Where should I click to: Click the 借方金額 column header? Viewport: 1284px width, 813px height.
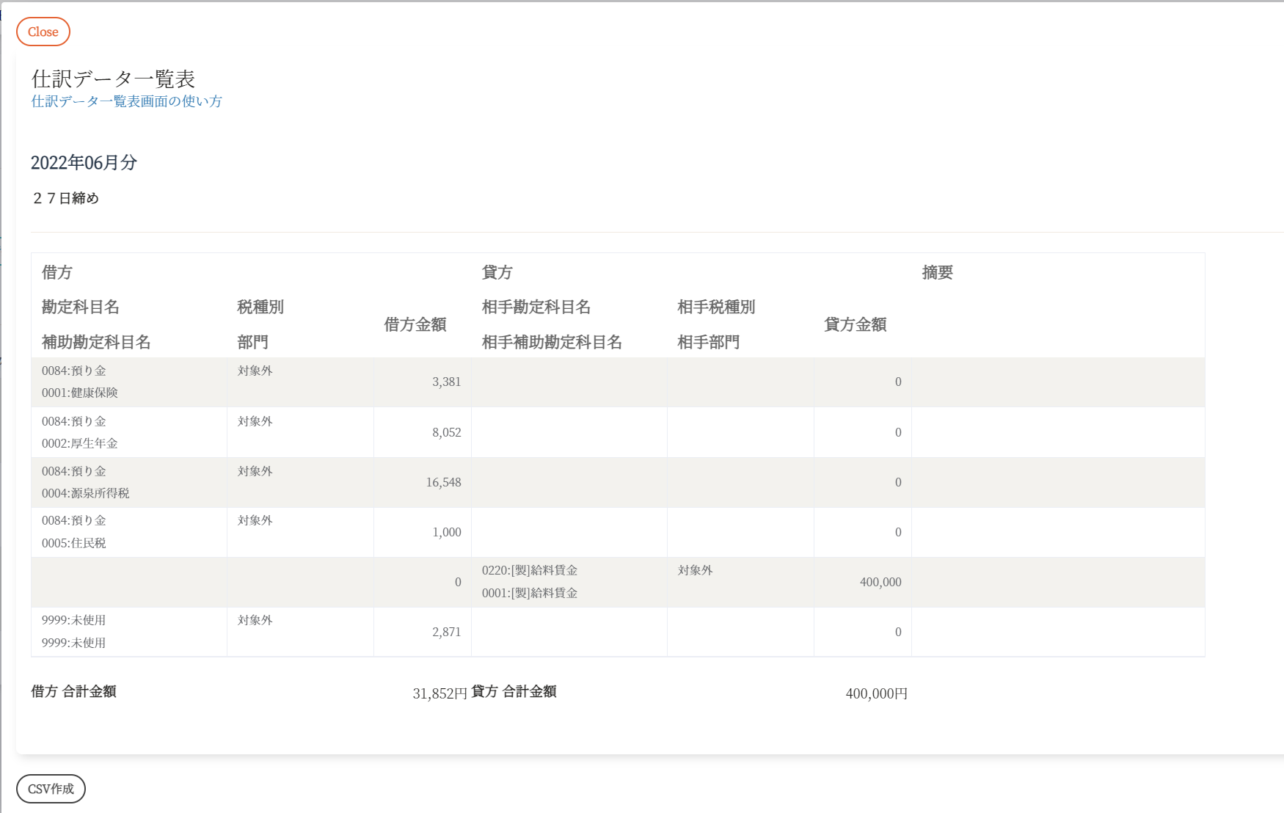click(415, 324)
